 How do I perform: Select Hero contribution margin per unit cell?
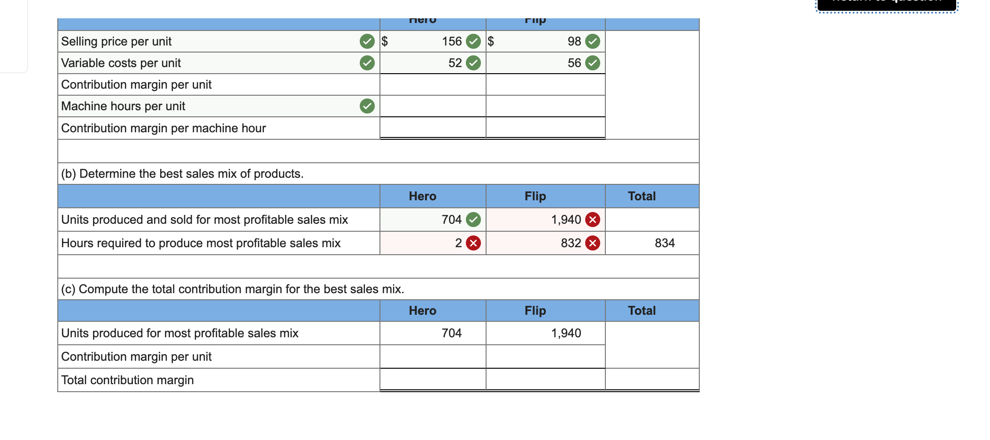pos(433,84)
